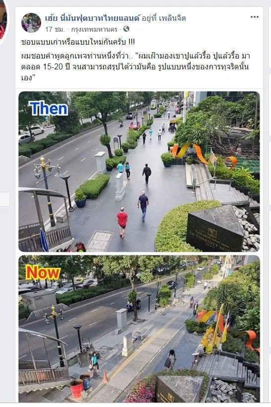
Task: Click the globe public privacy icon
Action: tap(126, 29)
